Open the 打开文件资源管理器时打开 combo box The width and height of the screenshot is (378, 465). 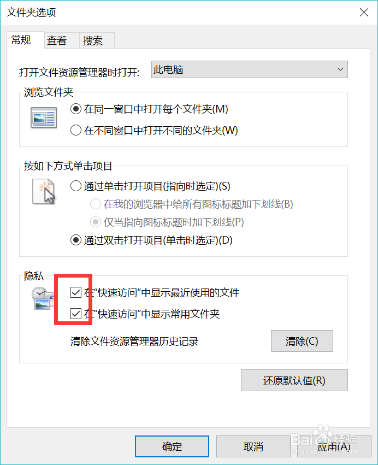(x=249, y=69)
